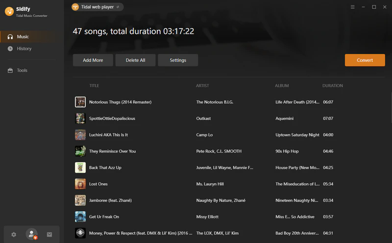Click the Add More button
Image resolution: width=392 pixels, height=243 pixels.
[93, 60]
